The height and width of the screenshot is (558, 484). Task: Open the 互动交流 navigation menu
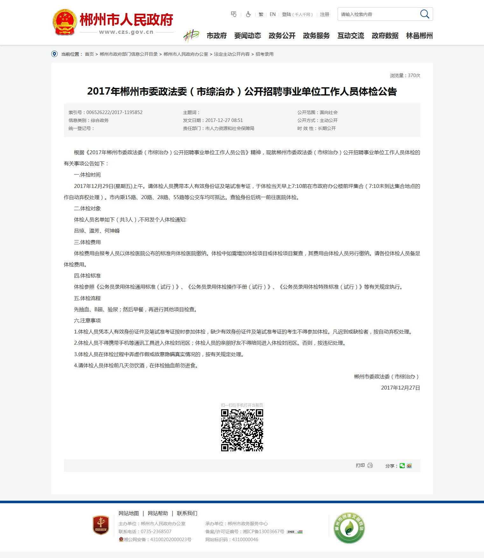[351, 36]
